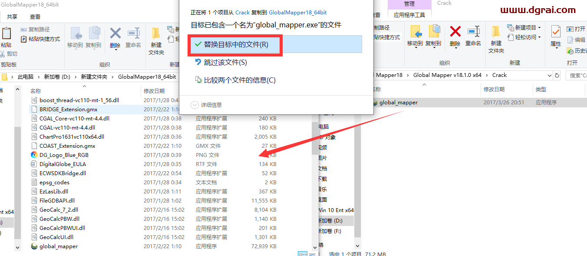
Task: Go to 此电脑 in left breadcrumb
Action: coord(25,77)
